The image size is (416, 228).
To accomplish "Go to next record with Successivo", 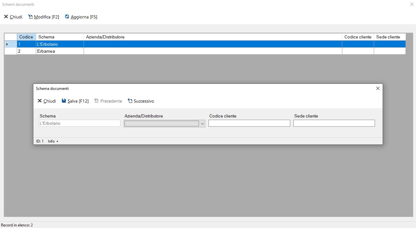I will tap(141, 101).
